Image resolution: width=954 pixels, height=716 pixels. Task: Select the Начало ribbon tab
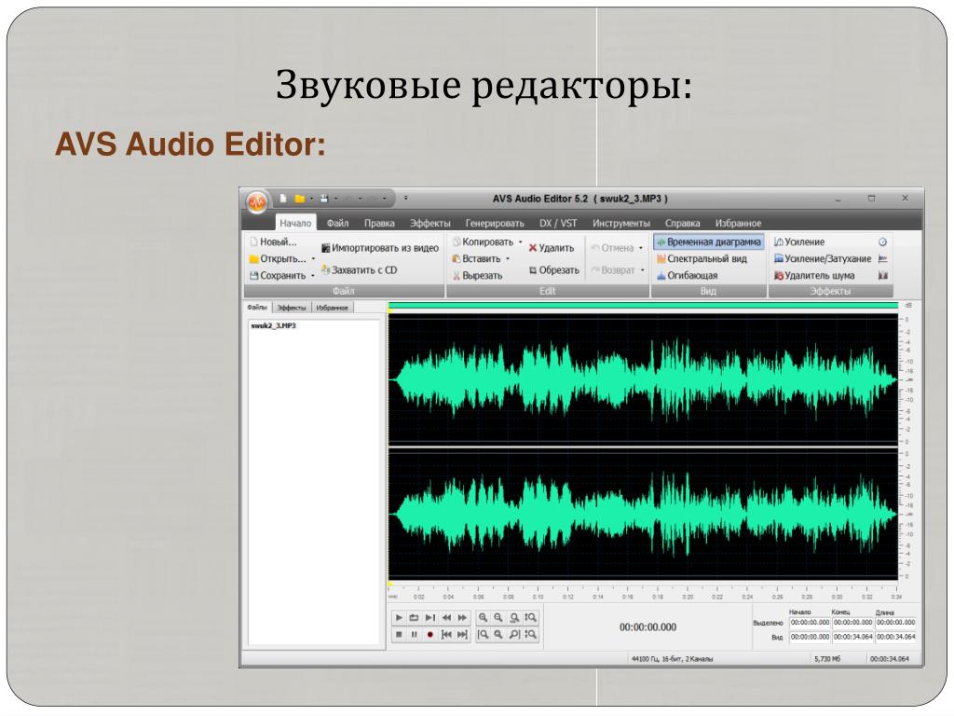(295, 223)
